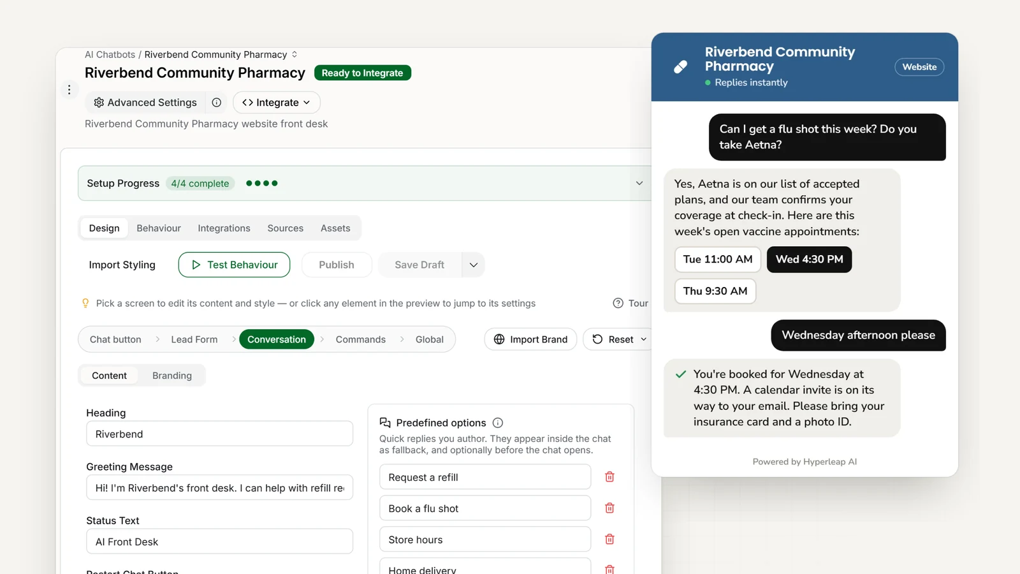Viewport: 1020px width, 574px height.
Task: Select the Commands screen
Action: (361, 340)
